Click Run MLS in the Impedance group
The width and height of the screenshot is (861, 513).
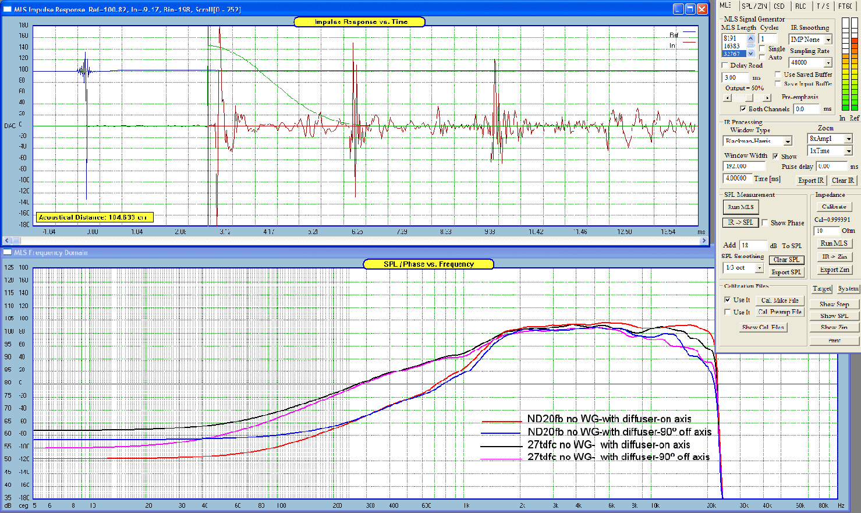click(834, 243)
